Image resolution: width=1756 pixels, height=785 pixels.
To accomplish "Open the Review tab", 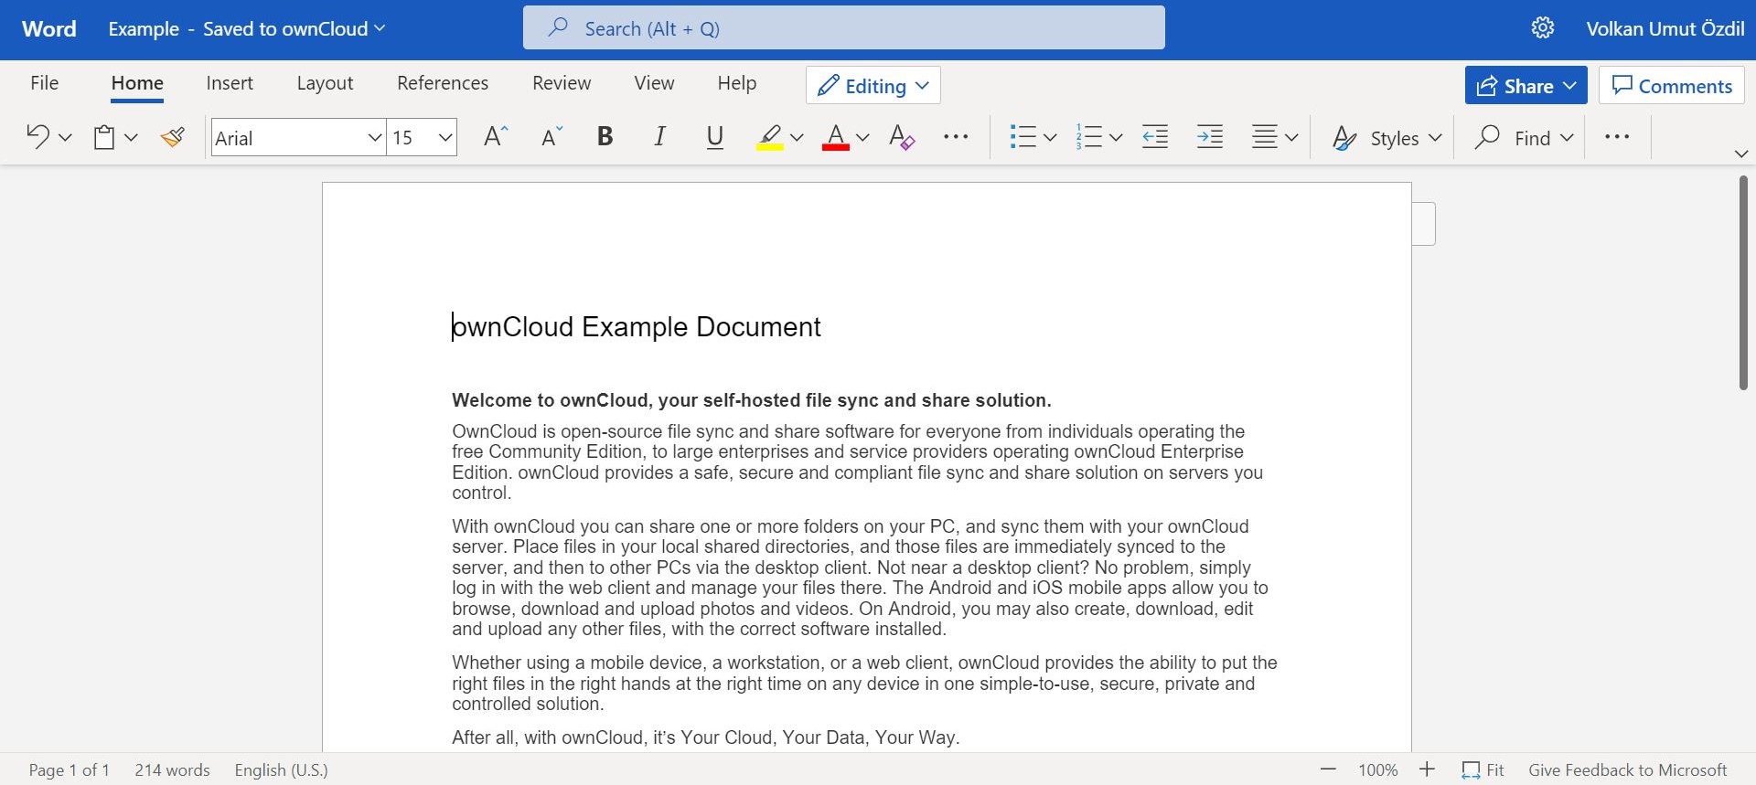I will tap(562, 83).
